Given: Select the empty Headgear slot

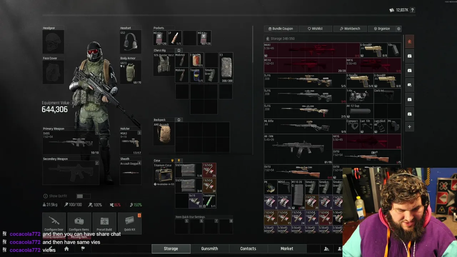Looking at the screenshot, I should point(53,42).
